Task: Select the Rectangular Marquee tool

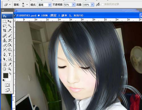Action: pyautogui.click(x=5, y=21)
